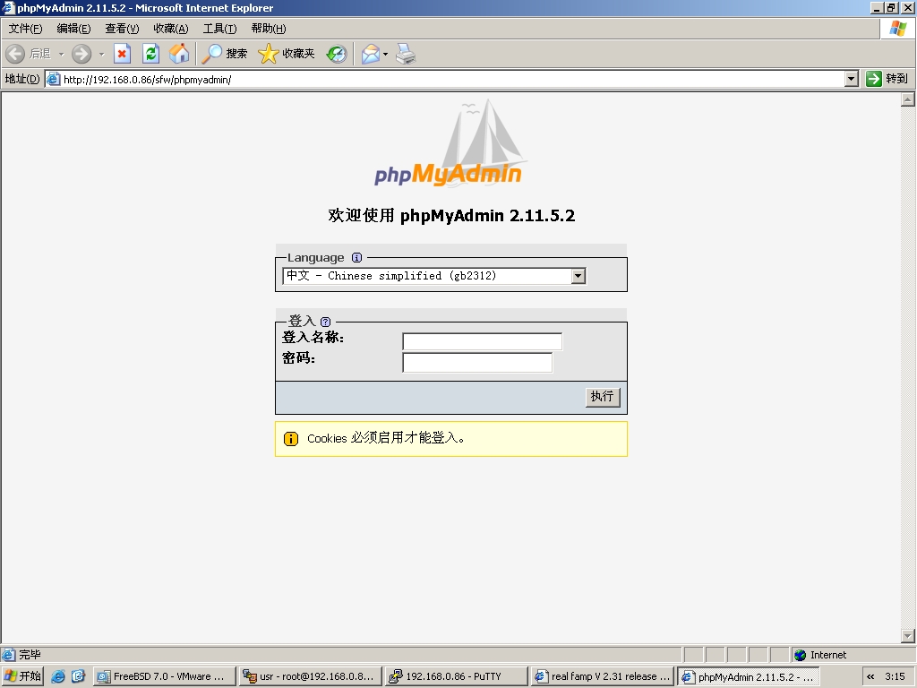Go back with the 后退 arrow button
Screen dimensions: 917x688
coord(28,54)
